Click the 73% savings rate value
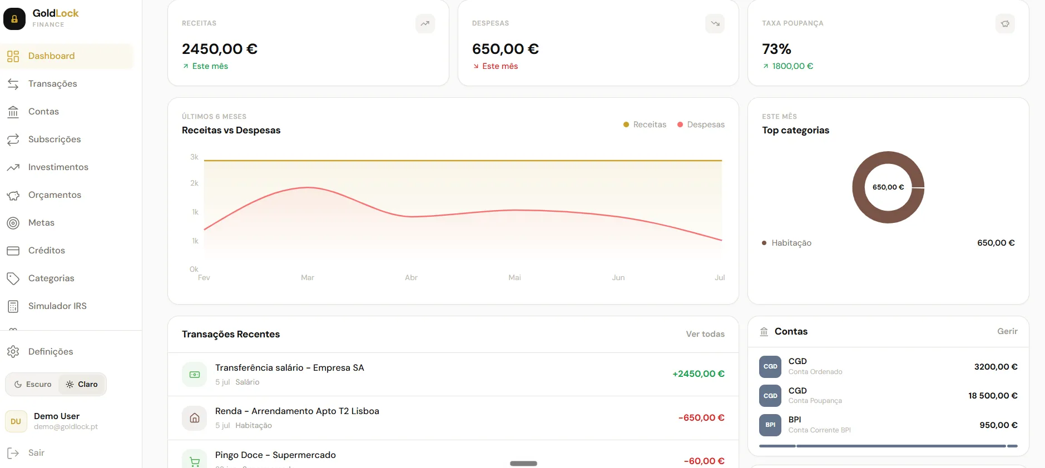Viewport: 1045px width, 468px height. [x=776, y=49]
